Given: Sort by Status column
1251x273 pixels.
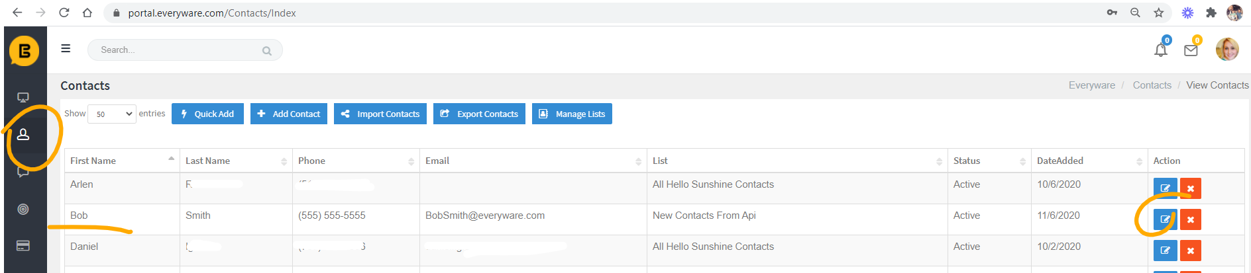Looking at the screenshot, I should tap(989, 161).
